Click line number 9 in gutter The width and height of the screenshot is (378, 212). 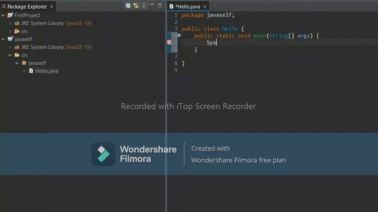(176, 70)
